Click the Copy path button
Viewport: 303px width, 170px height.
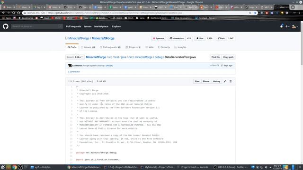(x=228, y=57)
